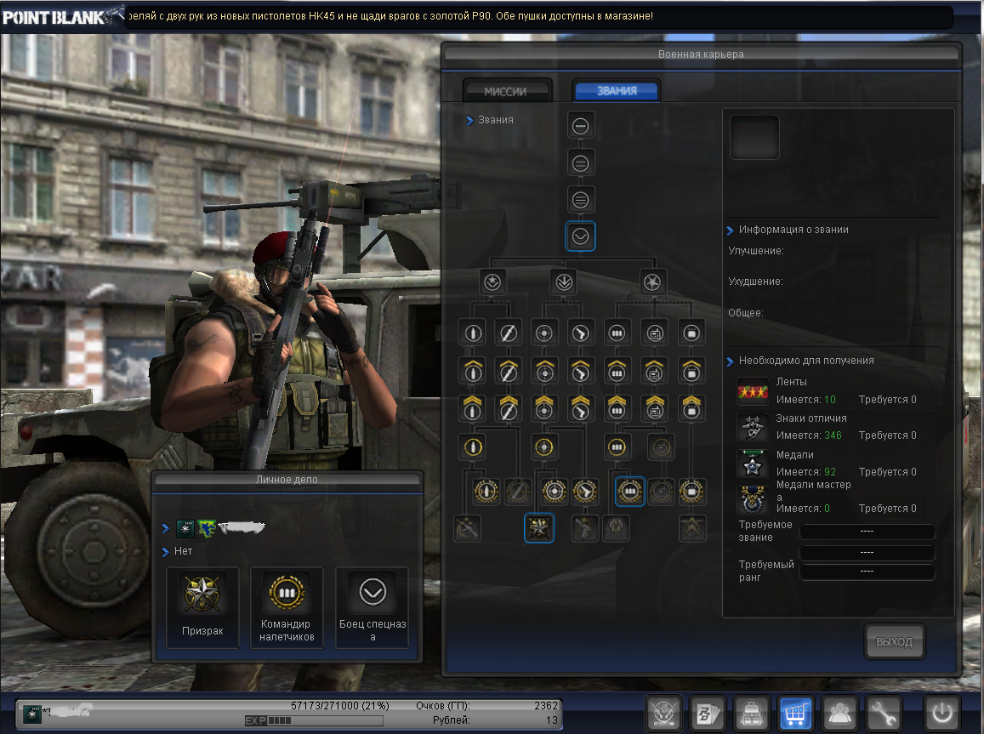
Task: Switch to the ЗВАНИЯ tab
Action: [617, 90]
